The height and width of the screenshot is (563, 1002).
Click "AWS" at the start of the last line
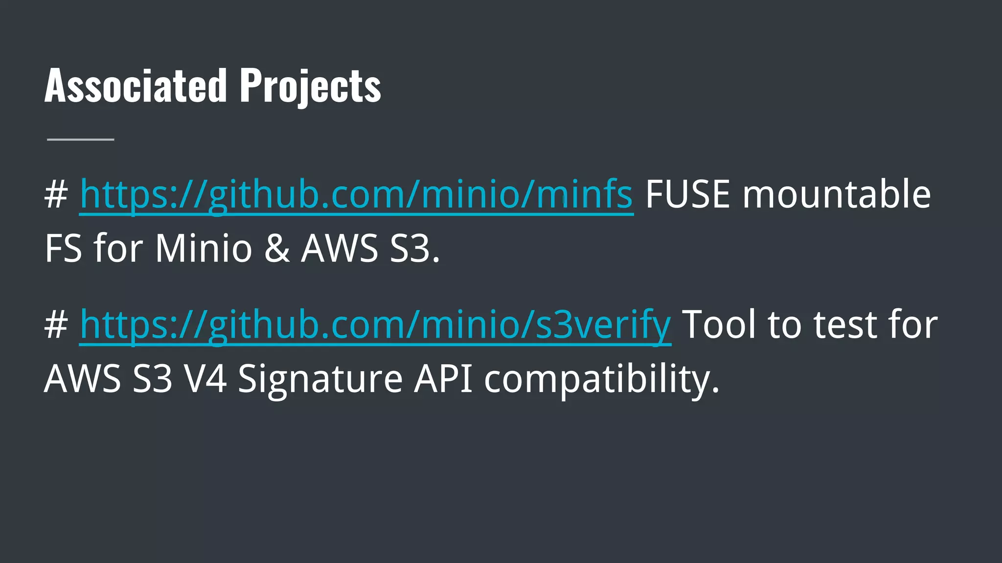pyautogui.click(x=83, y=379)
